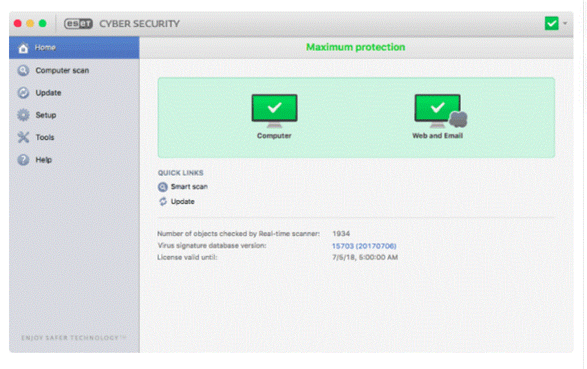Click the QUICK LINKS heading

180,173
